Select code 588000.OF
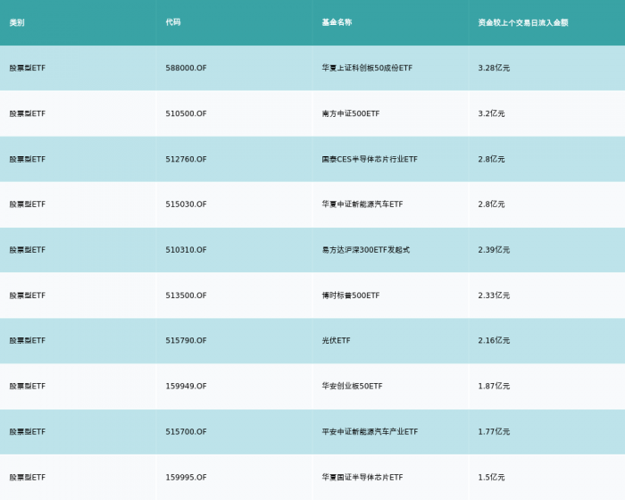Screen dimensions: 625x500 click(x=186, y=68)
